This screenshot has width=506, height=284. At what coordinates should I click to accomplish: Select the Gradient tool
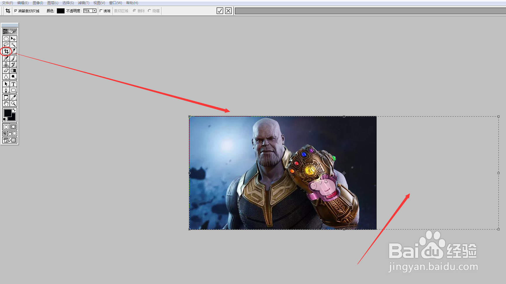pos(13,71)
